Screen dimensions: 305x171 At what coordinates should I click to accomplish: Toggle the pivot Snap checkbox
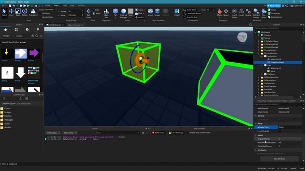[x=93, y=9]
